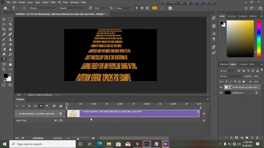Open the layer filter Kind dropdown

(x=227, y=71)
